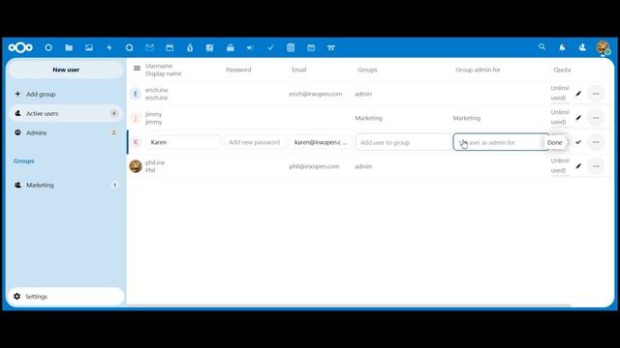This screenshot has height=348, width=620.
Task: Open the Photos app icon
Action: 89,47
